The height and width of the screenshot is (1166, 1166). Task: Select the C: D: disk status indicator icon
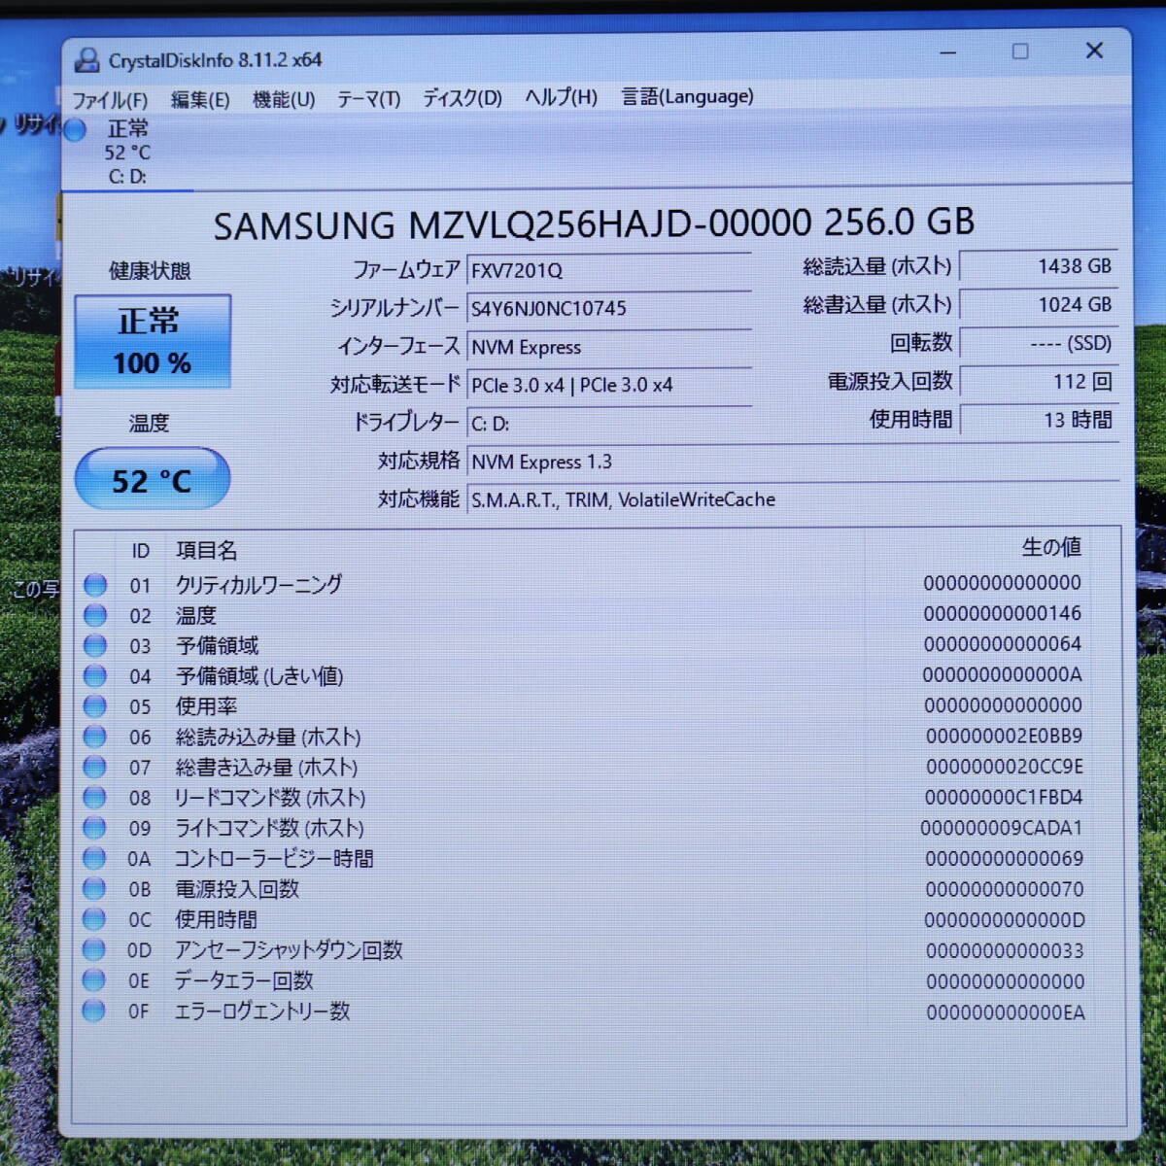pyautogui.click(x=75, y=129)
